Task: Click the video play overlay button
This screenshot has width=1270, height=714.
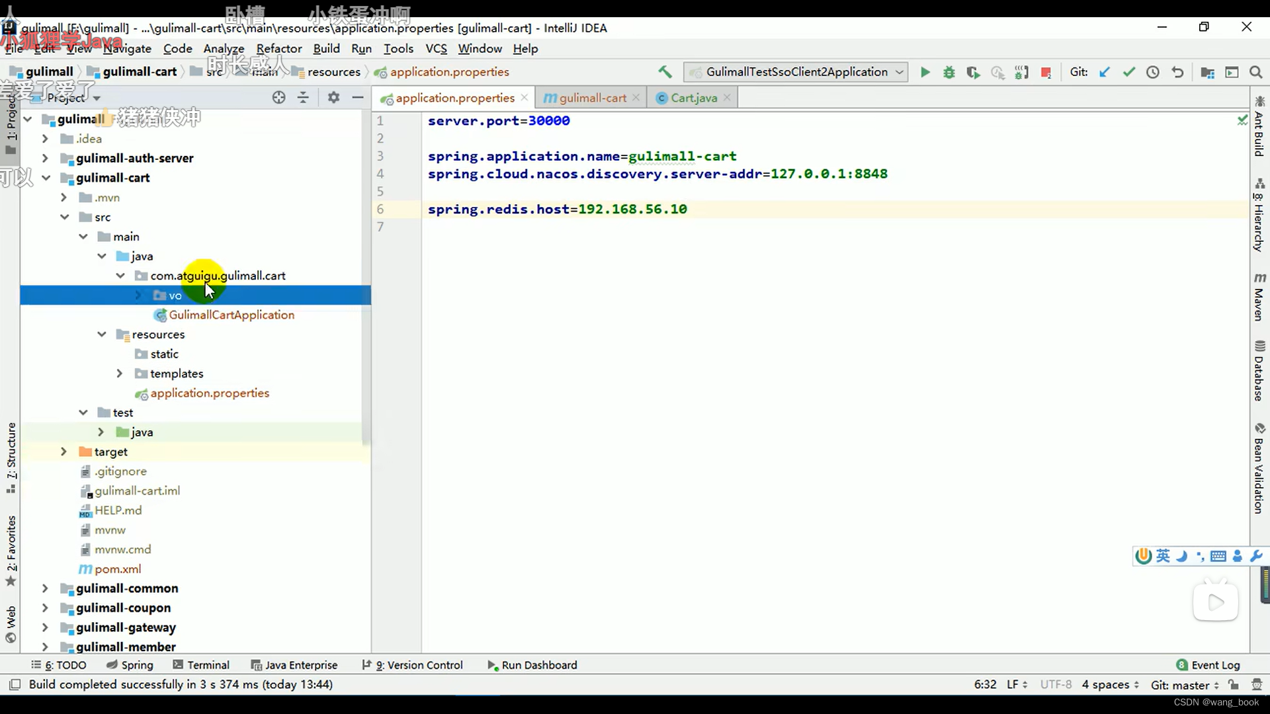Action: (x=1216, y=602)
